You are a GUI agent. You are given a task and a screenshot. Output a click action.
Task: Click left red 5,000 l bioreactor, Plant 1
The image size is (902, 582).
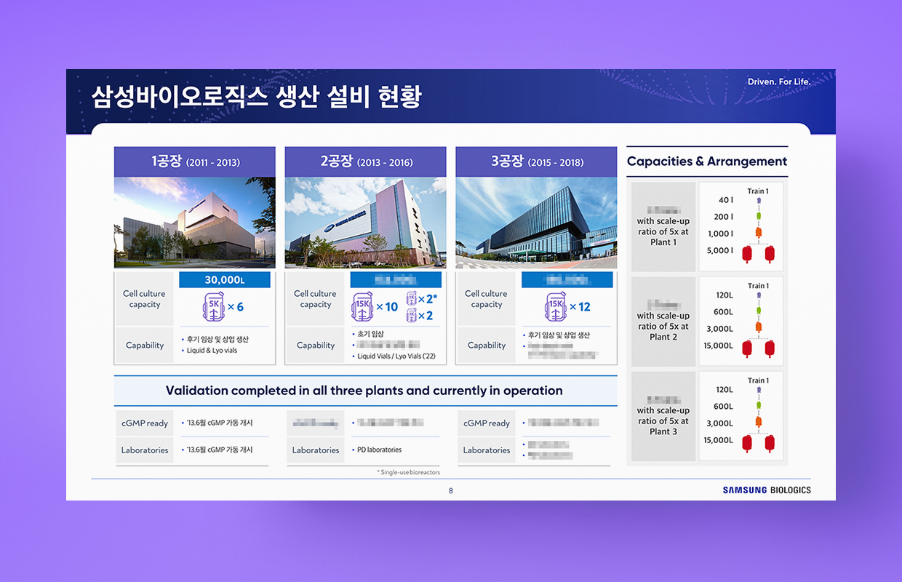pos(747,253)
